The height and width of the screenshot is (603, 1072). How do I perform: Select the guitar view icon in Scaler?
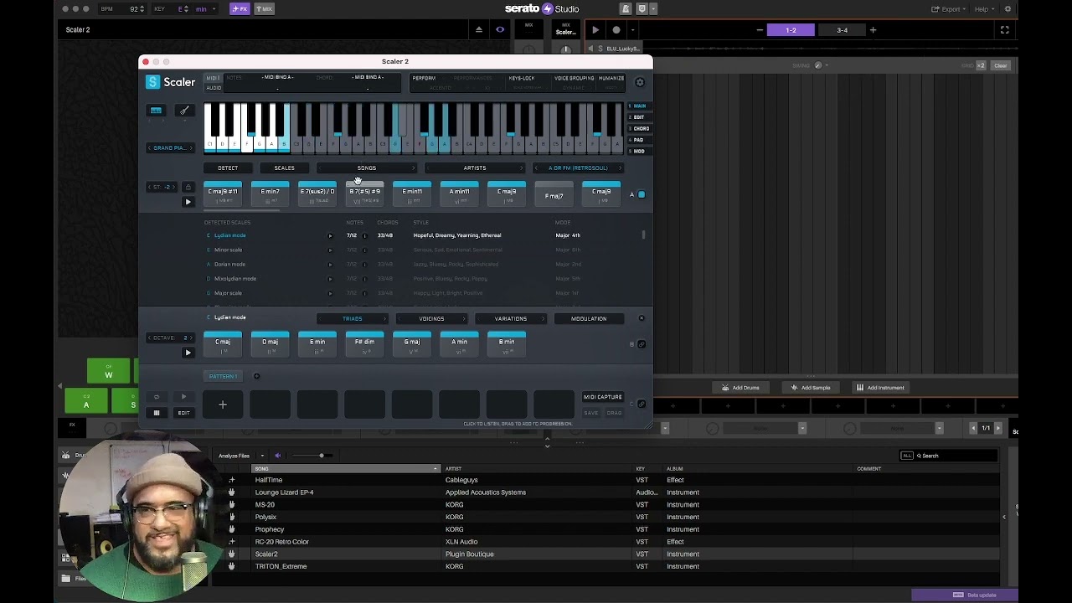click(x=184, y=111)
